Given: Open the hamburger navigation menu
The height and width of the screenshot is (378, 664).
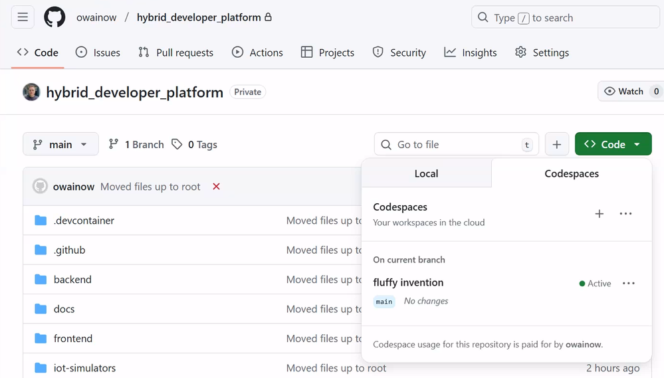Looking at the screenshot, I should [x=23, y=18].
